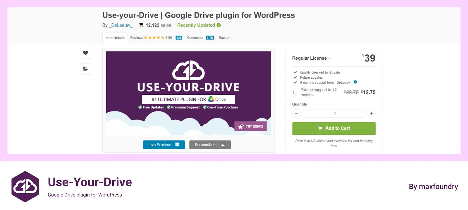Click the 1.7K comments count badge
468x210 pixels.
(210, 38)
